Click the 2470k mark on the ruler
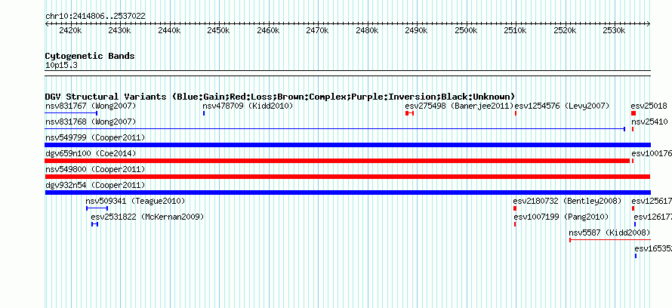Viewport: 672px width, 308px height. [318, 30]
